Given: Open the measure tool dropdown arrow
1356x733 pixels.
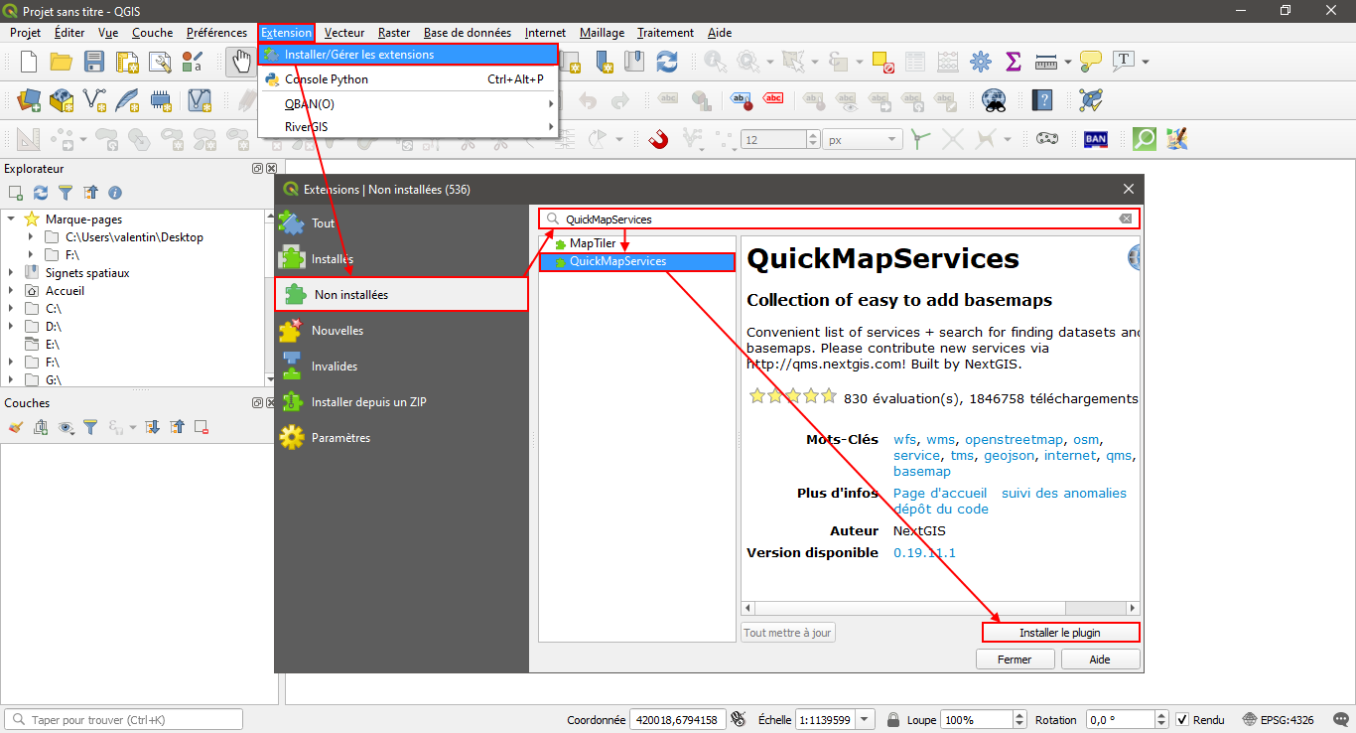Looking at the screenshot, I should pos(1068,62).
